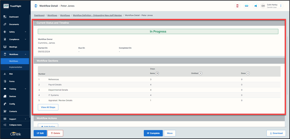Expand the Safety sidebar section
290x139 pixels.
pos(25,32)
